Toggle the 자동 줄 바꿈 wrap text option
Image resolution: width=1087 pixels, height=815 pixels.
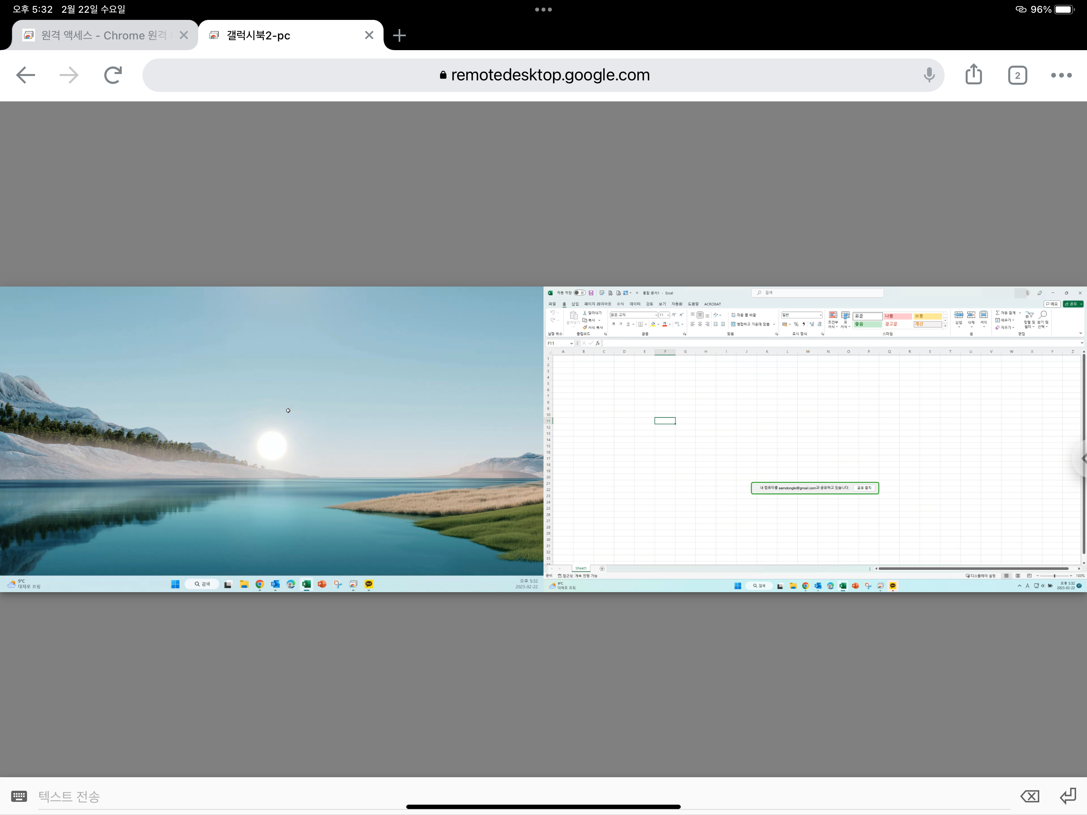(x=744, y=315)
